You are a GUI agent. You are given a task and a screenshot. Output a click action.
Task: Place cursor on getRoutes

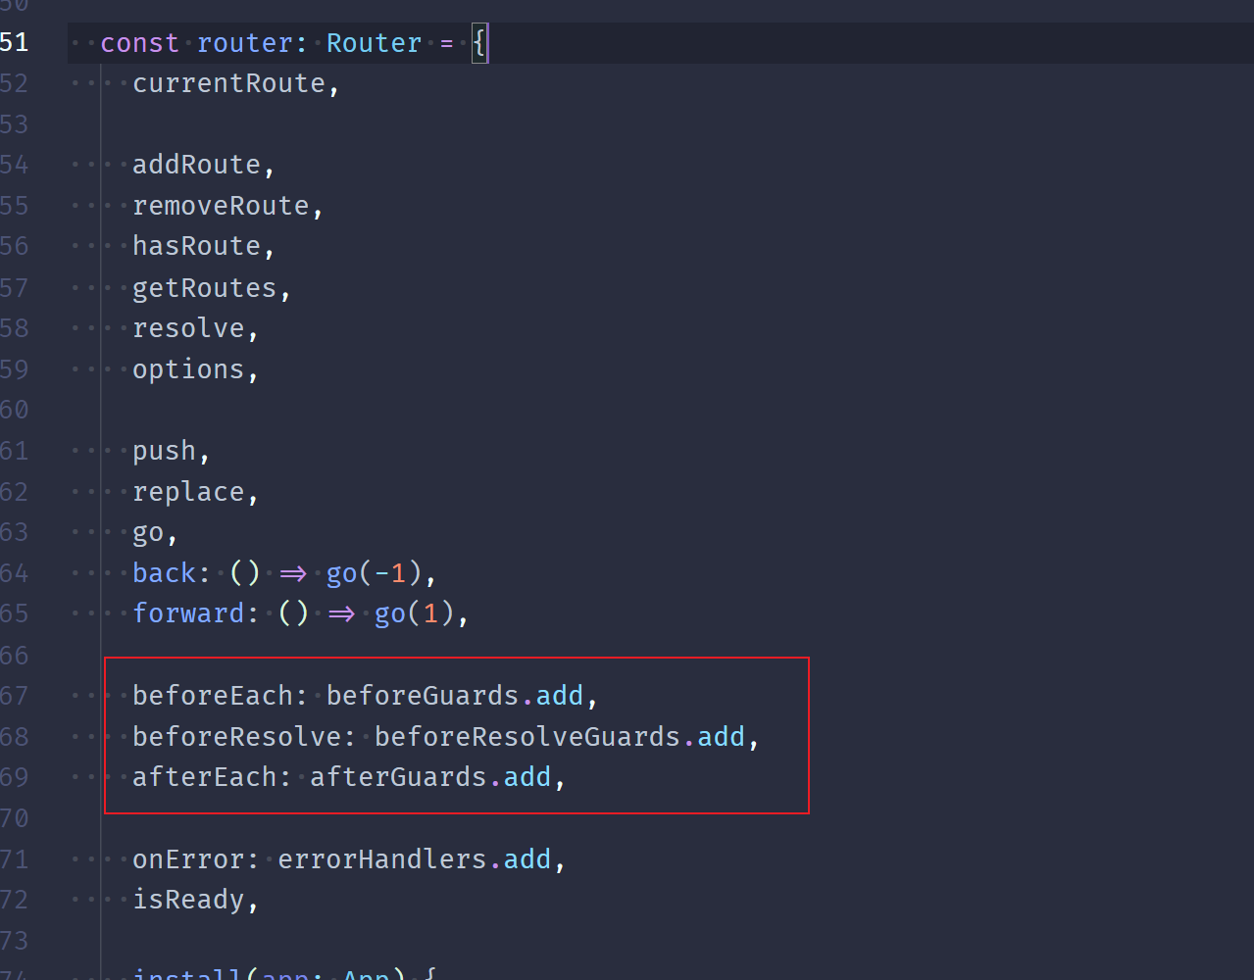click(204, 288)
